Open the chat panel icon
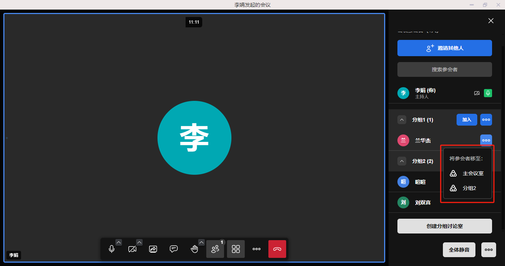The image size is (505, 266). pyautogui.click(x=174, y=249)
